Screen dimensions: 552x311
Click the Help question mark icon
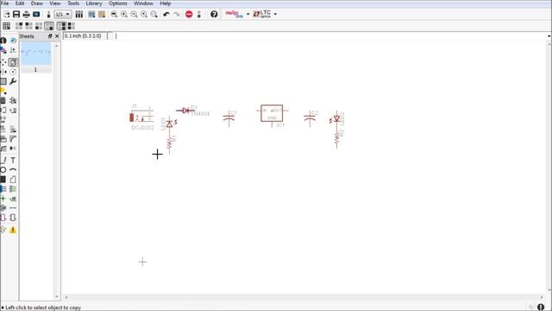[x=214, y=14]
